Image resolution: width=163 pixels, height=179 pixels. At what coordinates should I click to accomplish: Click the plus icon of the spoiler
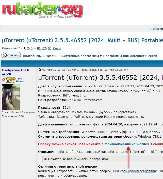(45, 159)
